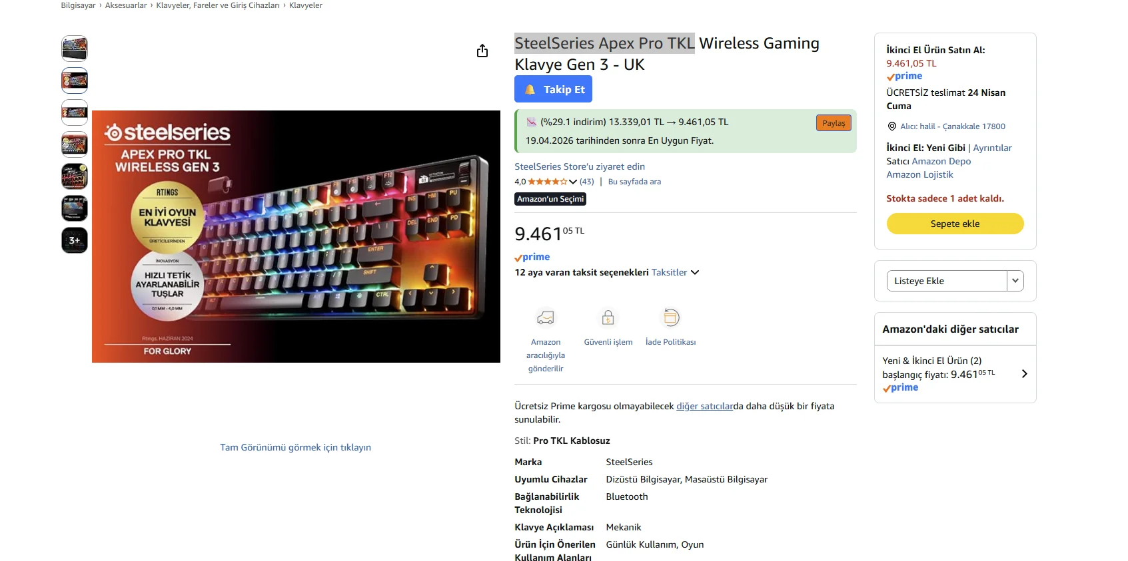Click the secure transaction padlock icon
Image resolution: width=1128 pixels, height=561 pixels.
pyautogui.click(x=608, y=318)
